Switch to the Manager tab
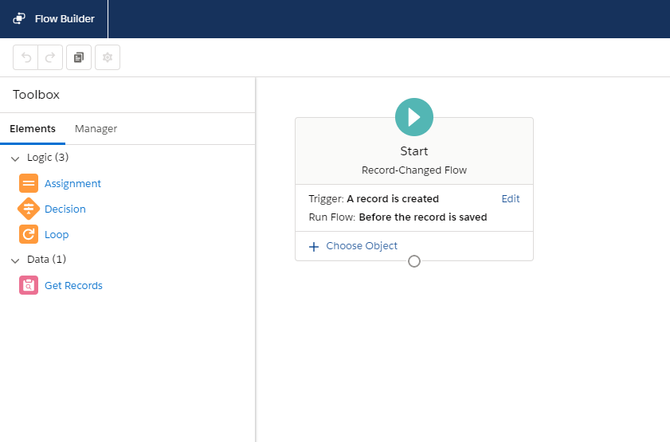 (x=96, y=128)
